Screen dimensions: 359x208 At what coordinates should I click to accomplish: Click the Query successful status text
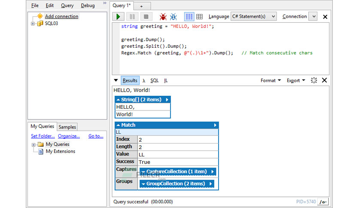131,202
